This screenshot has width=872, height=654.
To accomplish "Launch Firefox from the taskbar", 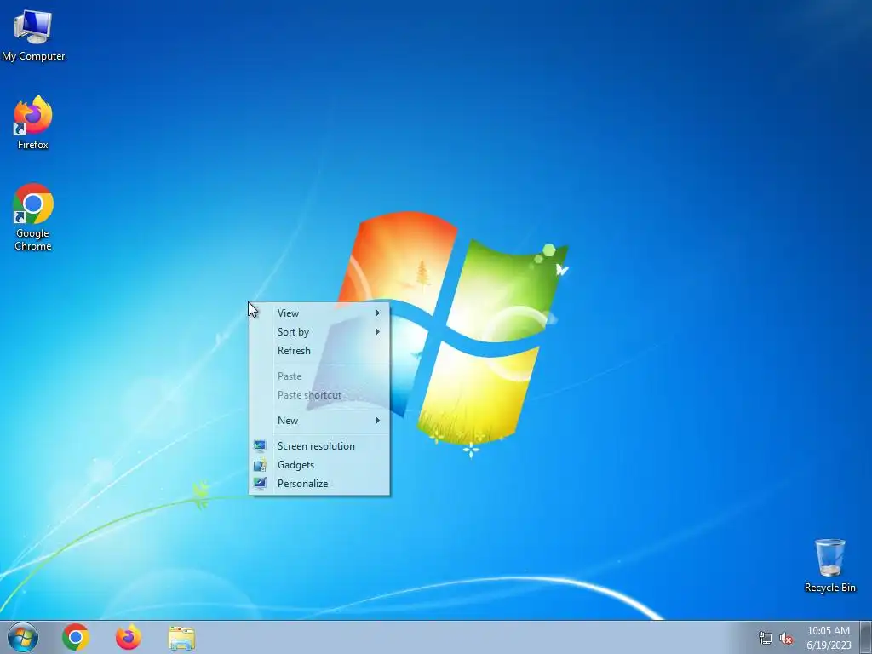I will click(129, 637).
